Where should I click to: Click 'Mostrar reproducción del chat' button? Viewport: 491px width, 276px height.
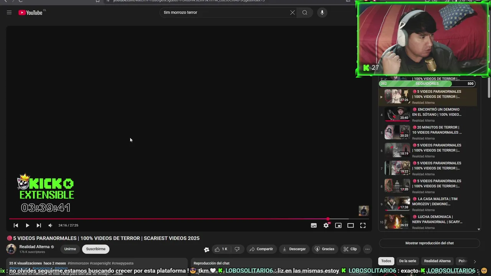(429, 243)
